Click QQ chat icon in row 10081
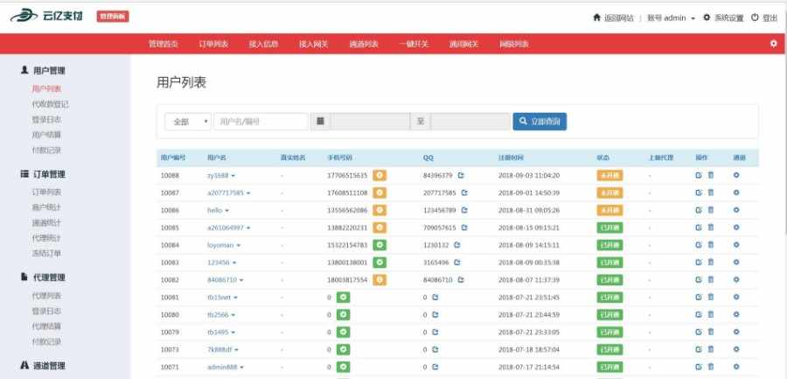The height and width of the screenshot is (379, 787). tap(435, 297)
